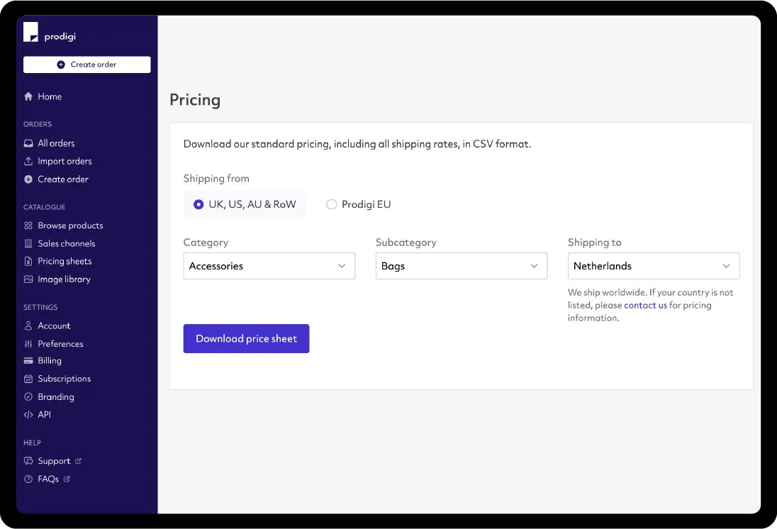Click the white Create order button
The height and width of the screenshot is (529, 777).
86,65
